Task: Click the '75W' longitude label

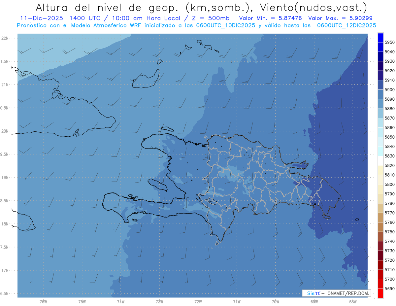Action: tap(82, 302)
